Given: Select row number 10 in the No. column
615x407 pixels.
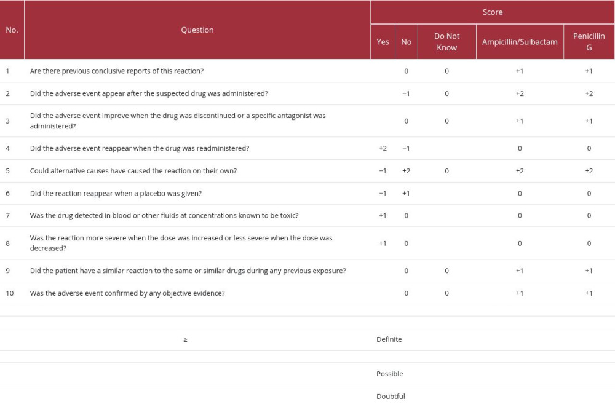Looking at the screenshot, I should [x=10, y=293].
